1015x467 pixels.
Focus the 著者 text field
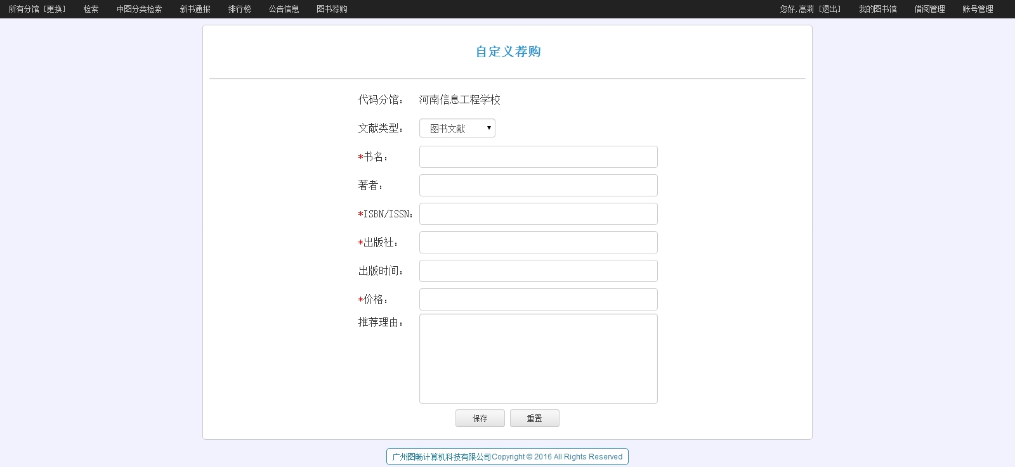(x=538, y=186)
